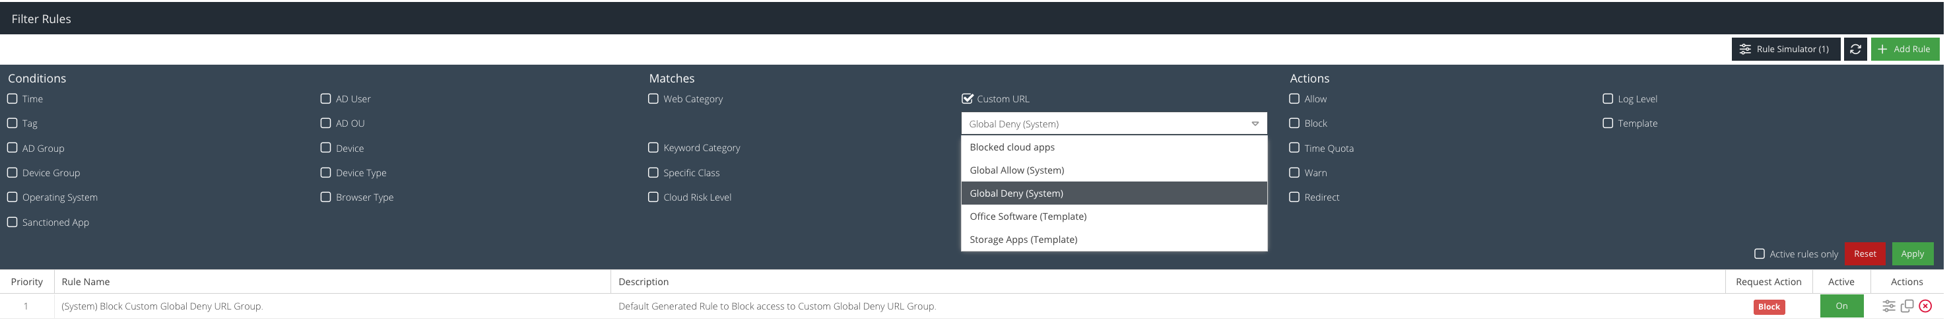This screenshot has height=332, width=1951.
Task: Sort by the Rule Name column header
Action: coord(86,282)
